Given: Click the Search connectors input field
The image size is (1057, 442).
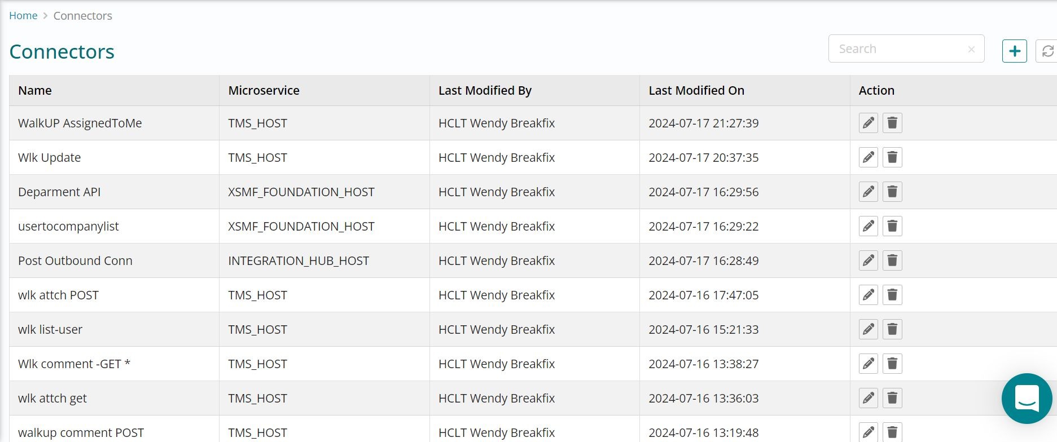Looking at the screenshot, I should click(898, 49).
